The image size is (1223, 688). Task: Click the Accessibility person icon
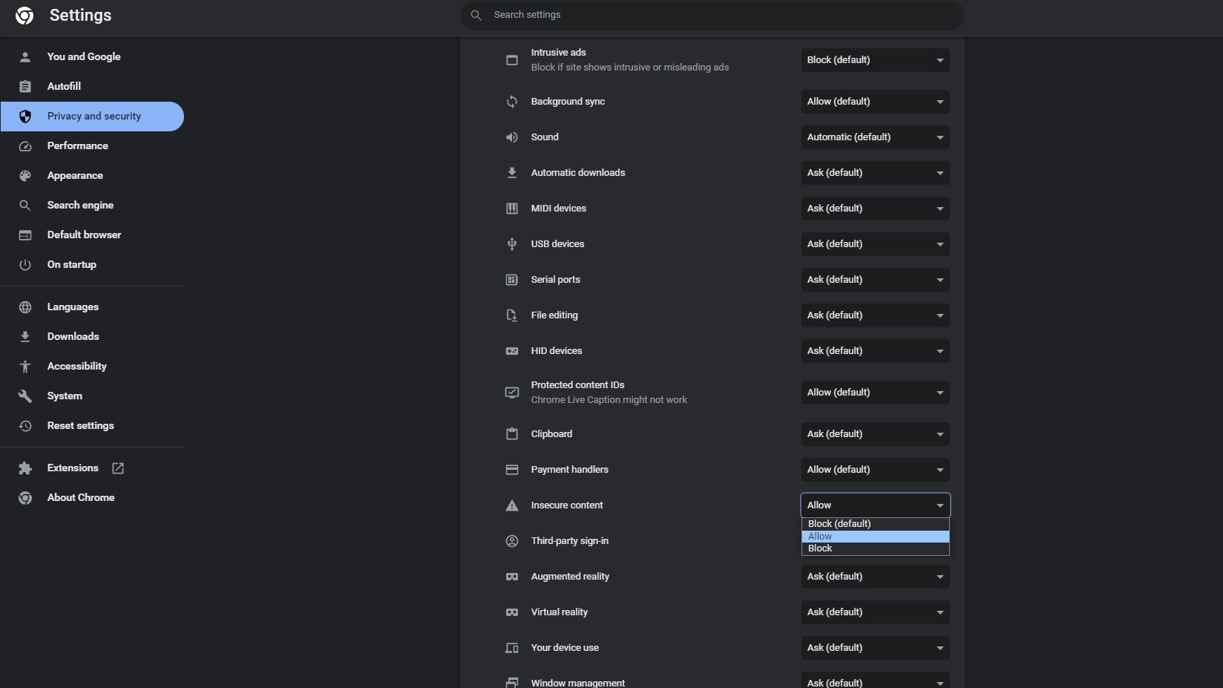(25, 367)
